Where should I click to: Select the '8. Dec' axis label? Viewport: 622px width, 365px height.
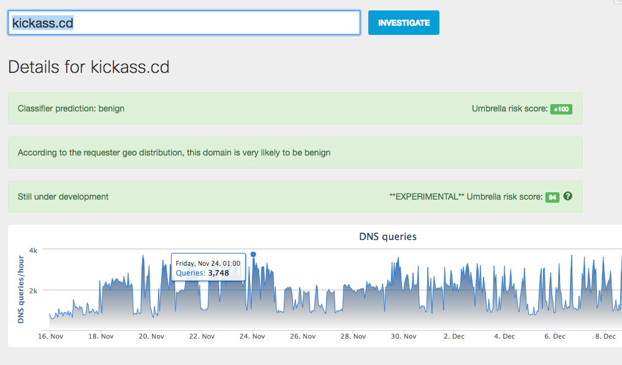click(605, 336)
